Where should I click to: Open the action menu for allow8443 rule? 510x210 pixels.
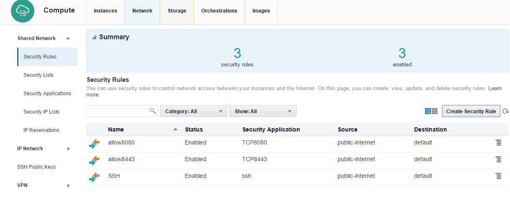[x=498, y=159]
